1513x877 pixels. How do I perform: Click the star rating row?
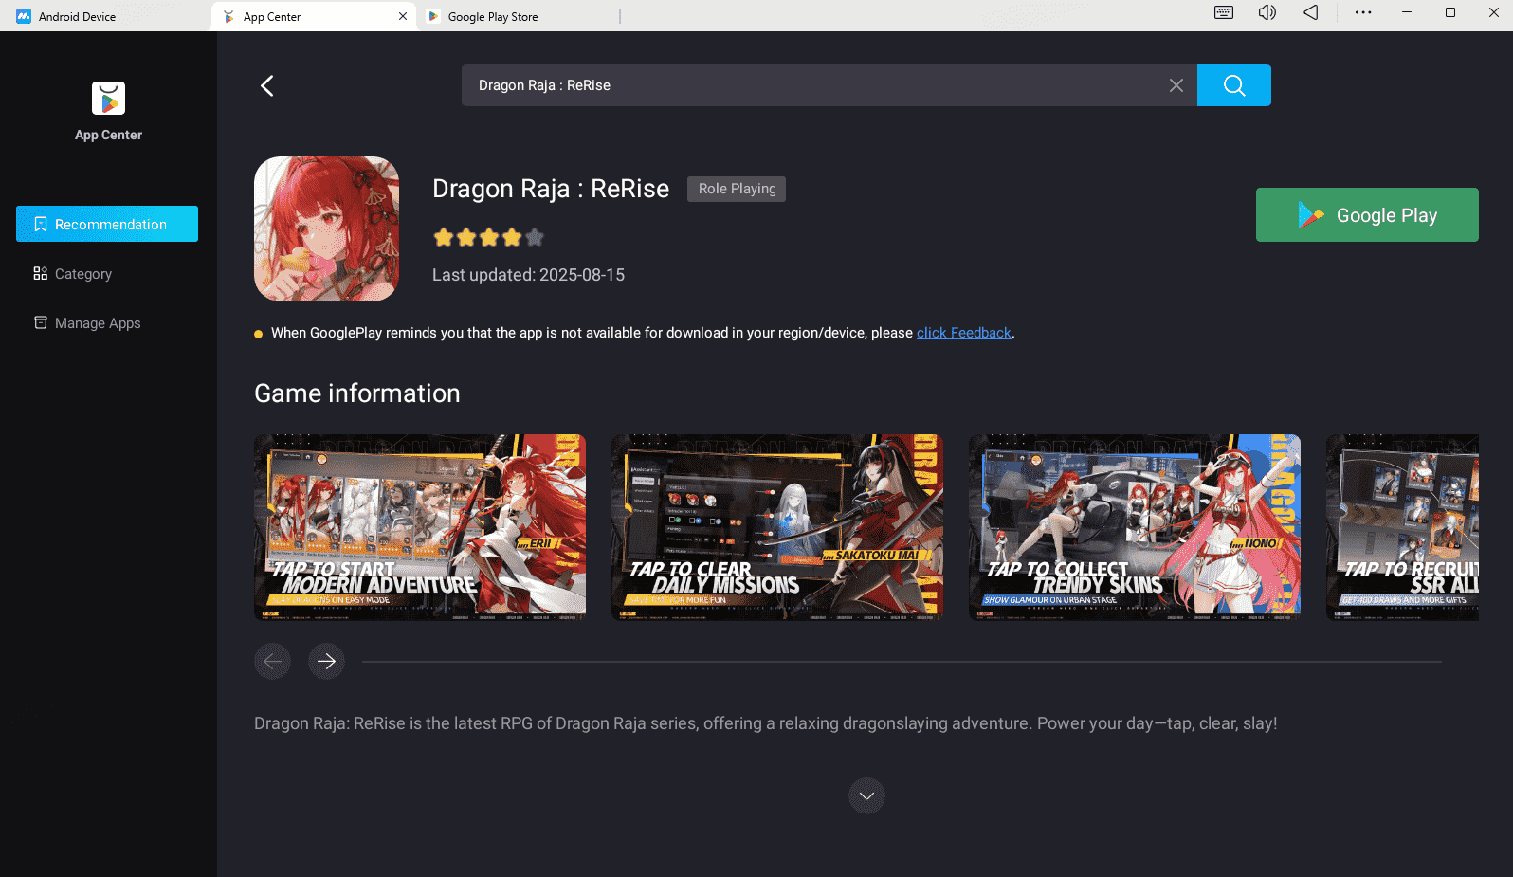[488, 237]
